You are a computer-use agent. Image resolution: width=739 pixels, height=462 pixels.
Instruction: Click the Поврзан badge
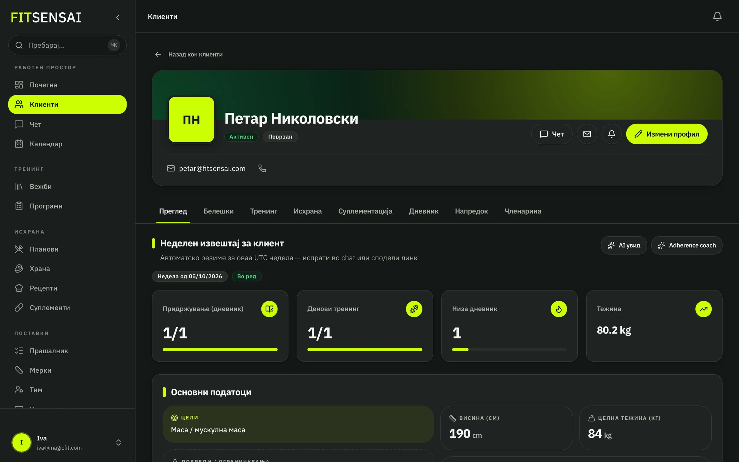click(280, 137)
